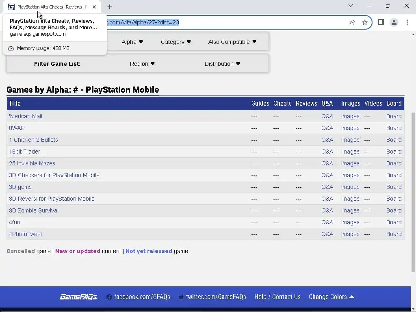Open Board for 3D Zombie Survival
This screenshot has height=312, width=416.
[x=394, y=211]
